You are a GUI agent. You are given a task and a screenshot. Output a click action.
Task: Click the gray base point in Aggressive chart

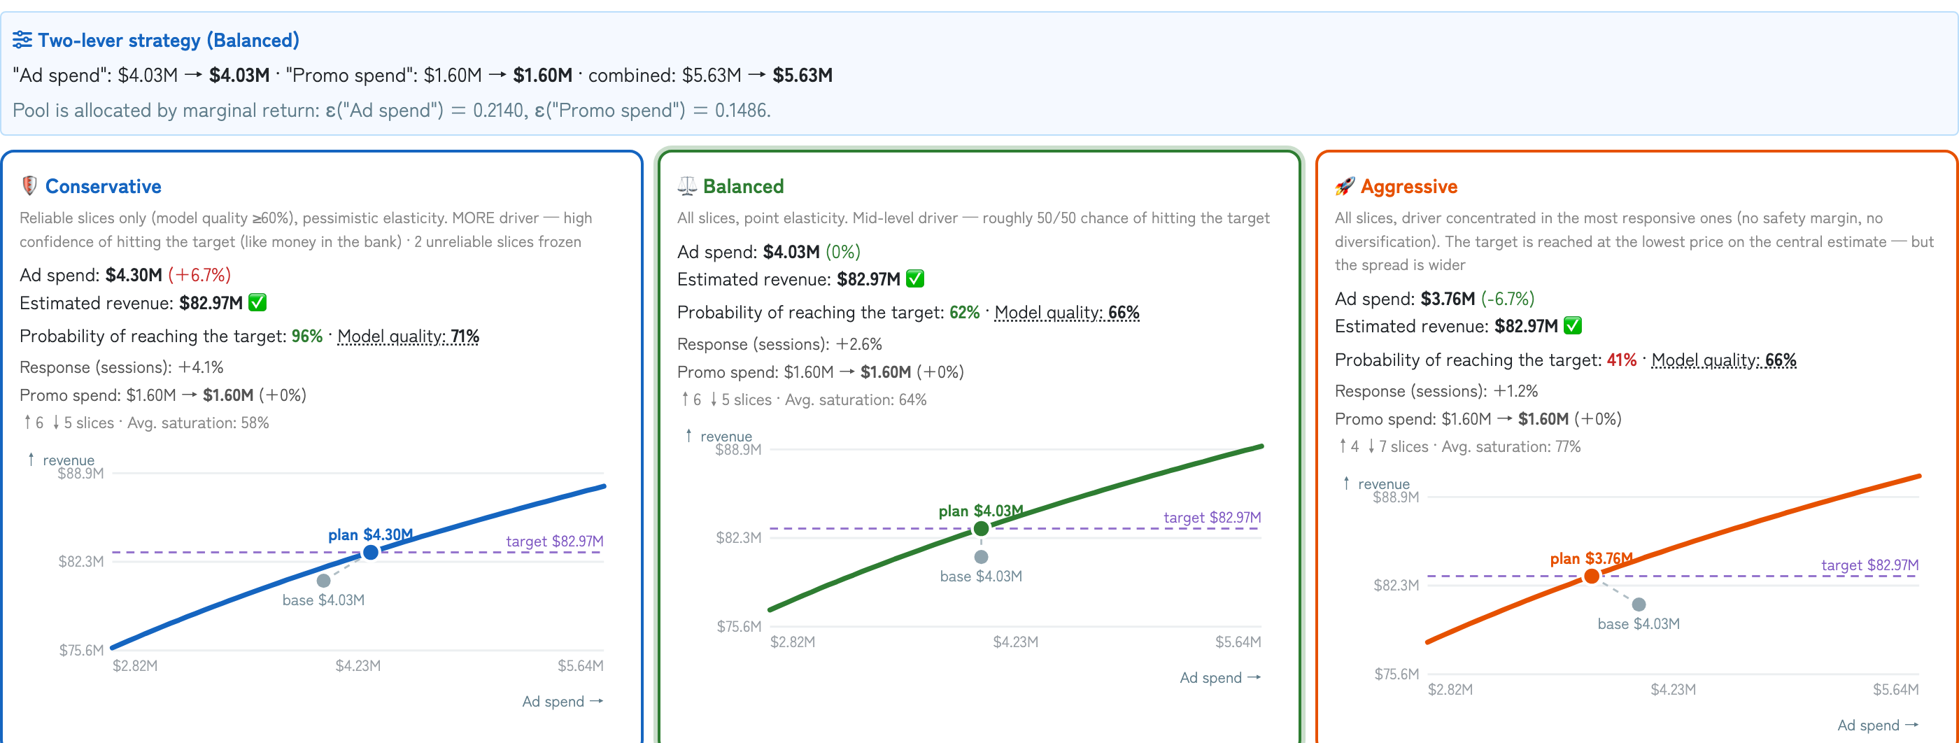(1639, 604)
